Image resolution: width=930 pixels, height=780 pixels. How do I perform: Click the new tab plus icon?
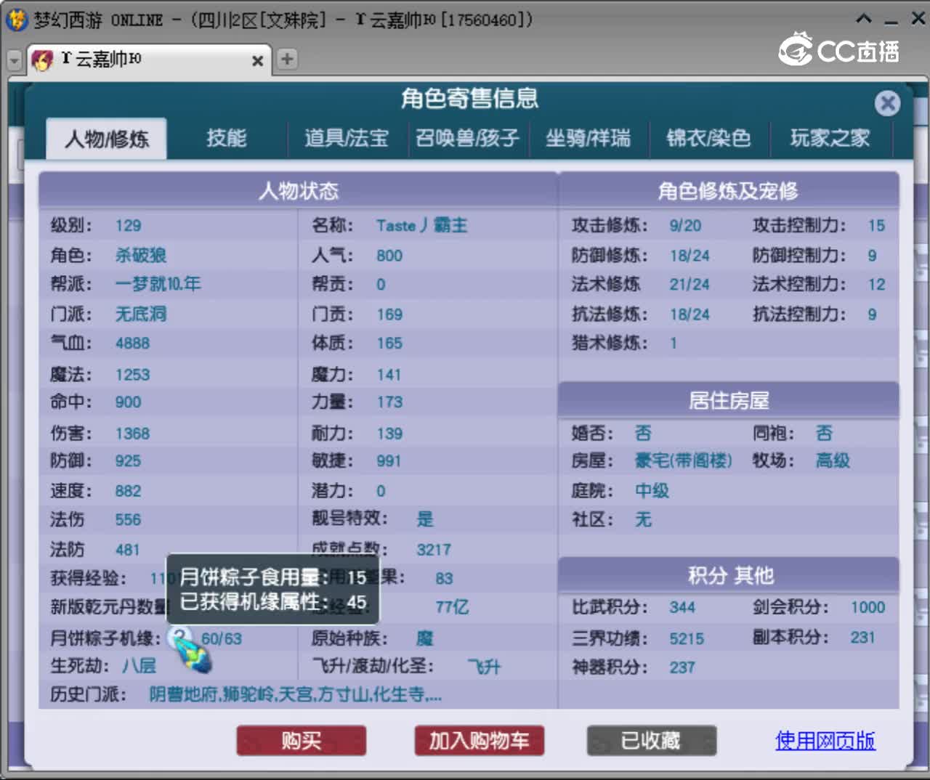pos(287,60)
